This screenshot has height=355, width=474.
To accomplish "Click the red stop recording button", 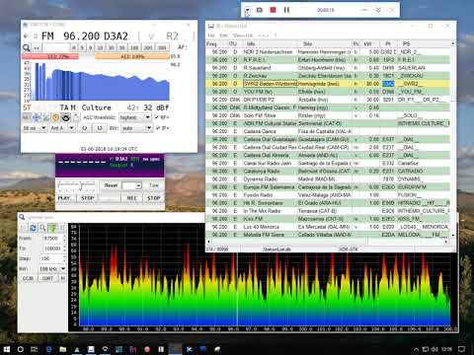I will click(273, 10).
